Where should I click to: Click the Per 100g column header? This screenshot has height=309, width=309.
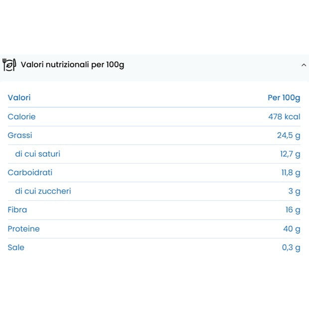point(284,98)
